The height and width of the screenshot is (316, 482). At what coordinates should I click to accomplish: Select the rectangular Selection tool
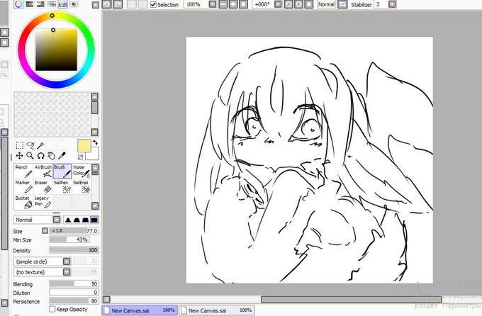20,145
